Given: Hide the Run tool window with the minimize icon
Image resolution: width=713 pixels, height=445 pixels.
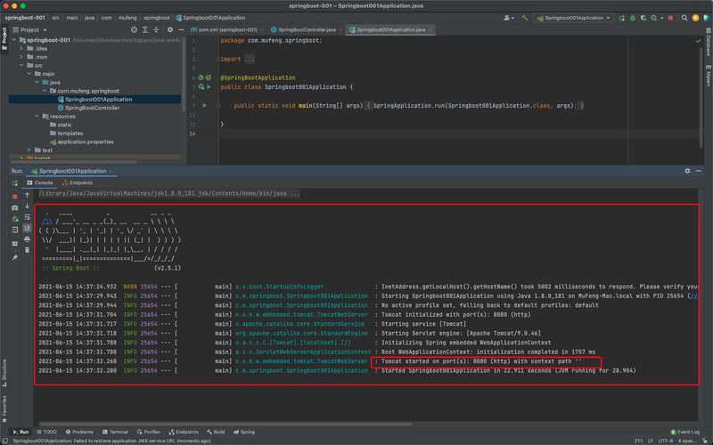Looking at the screenshot, I should coord(699,171).
